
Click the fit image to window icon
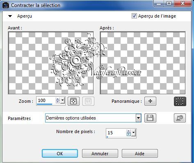(73, 101)
